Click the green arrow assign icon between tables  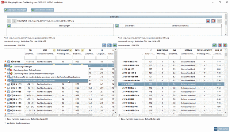coord(115,45)
